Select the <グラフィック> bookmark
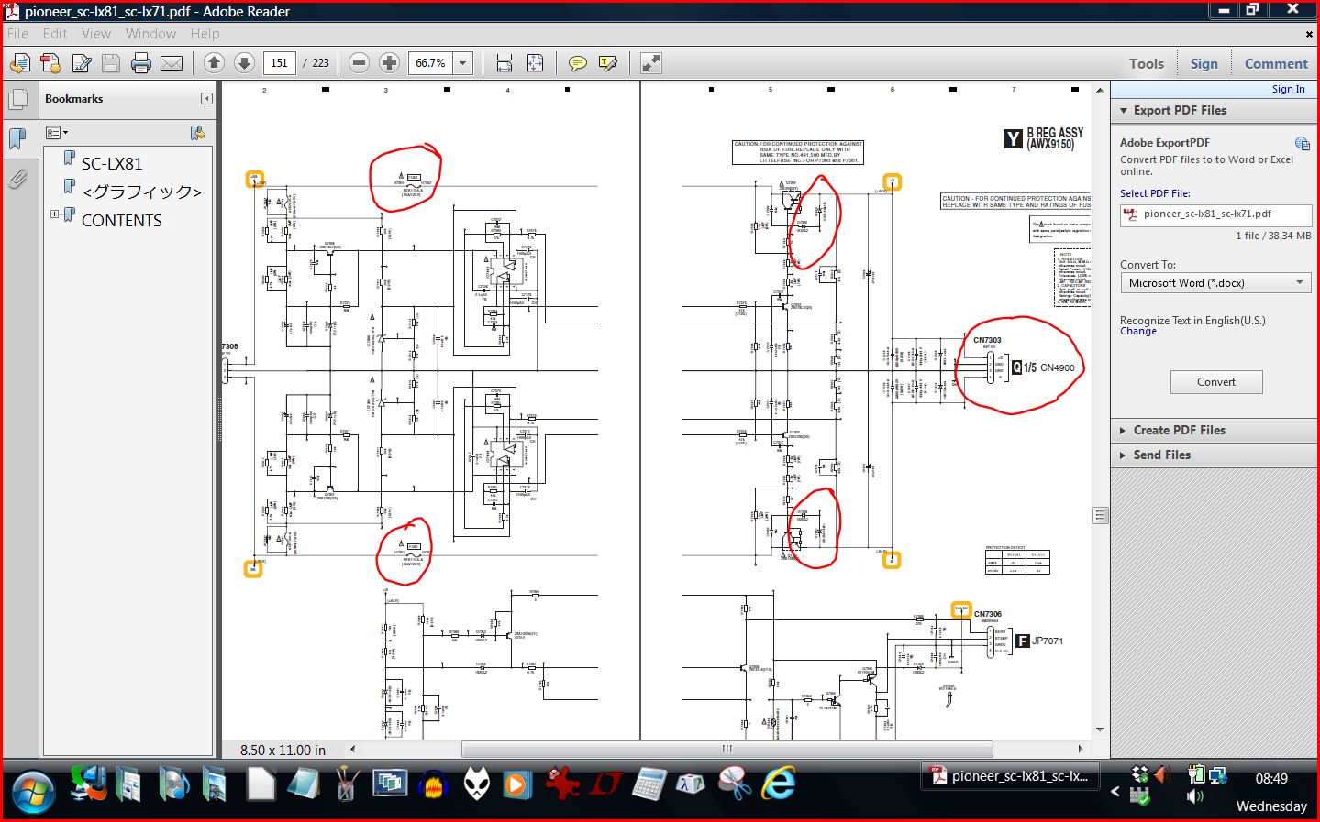This screenshot has width=1320, height=822. (141, 192)
